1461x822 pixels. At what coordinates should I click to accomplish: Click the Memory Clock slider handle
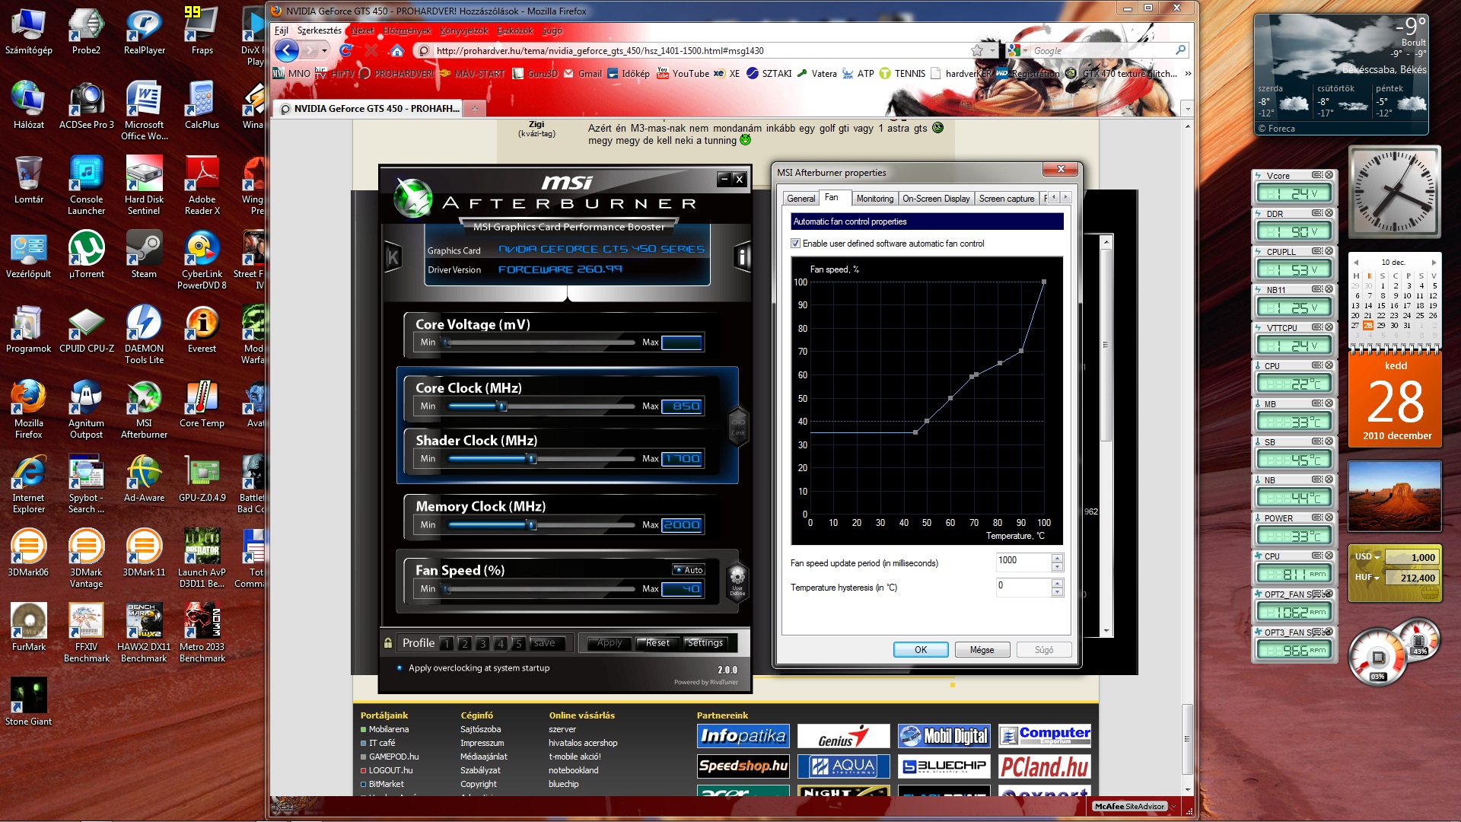click(532, 525)
